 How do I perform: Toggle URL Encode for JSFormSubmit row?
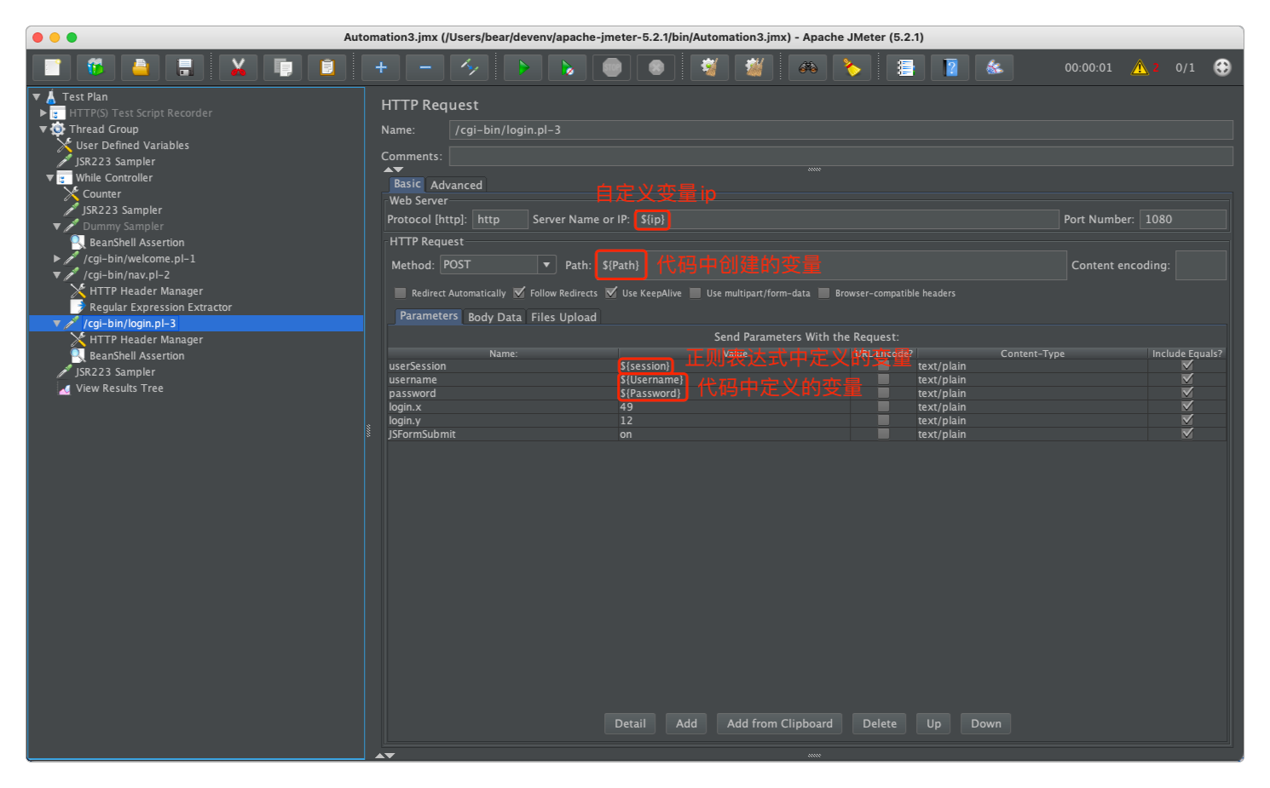point(884,434)
